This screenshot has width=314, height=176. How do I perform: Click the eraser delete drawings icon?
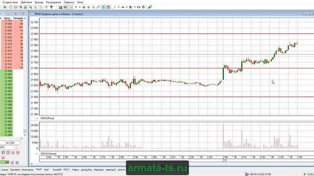click(x=143, y=7)
